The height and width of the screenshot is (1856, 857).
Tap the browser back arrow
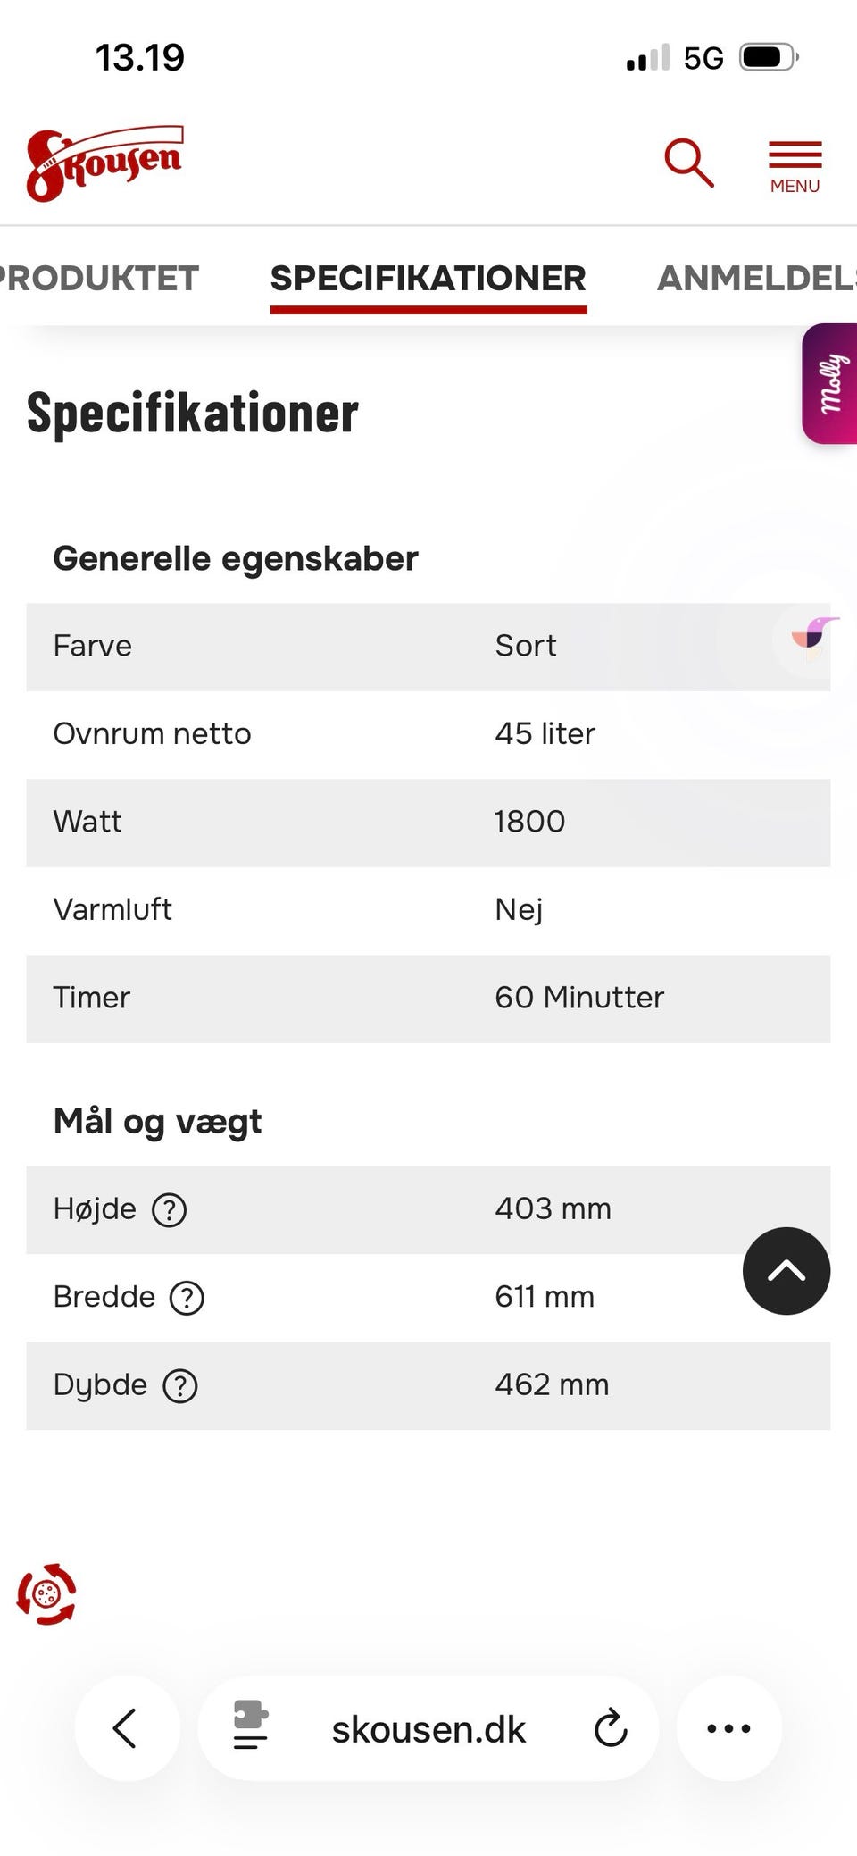tap(126, 1727)
